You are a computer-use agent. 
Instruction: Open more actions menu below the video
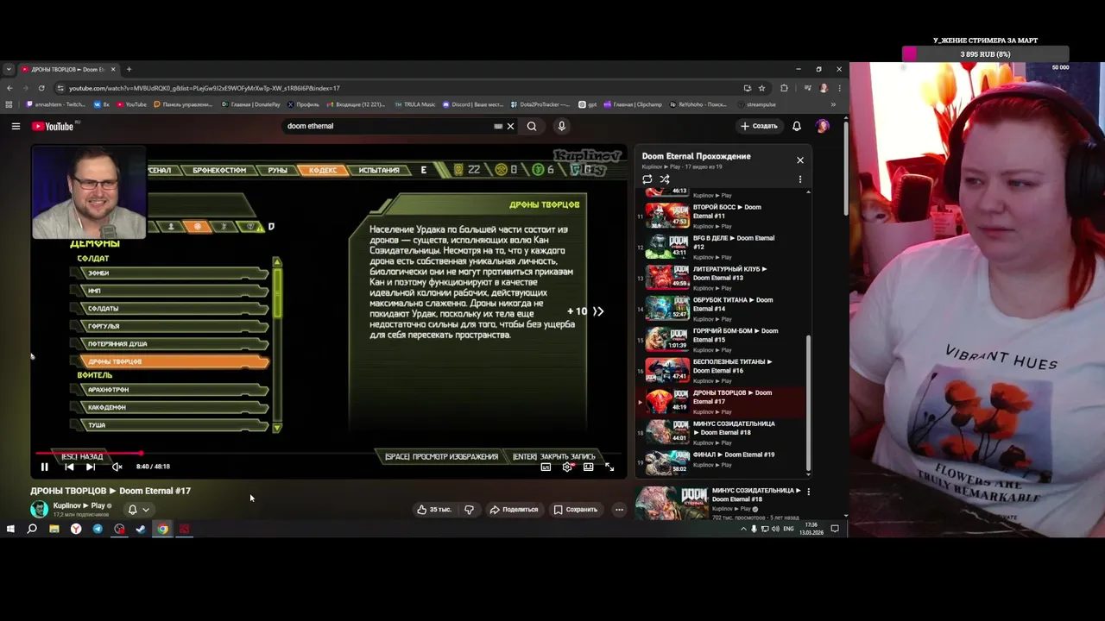click(619, 510)
